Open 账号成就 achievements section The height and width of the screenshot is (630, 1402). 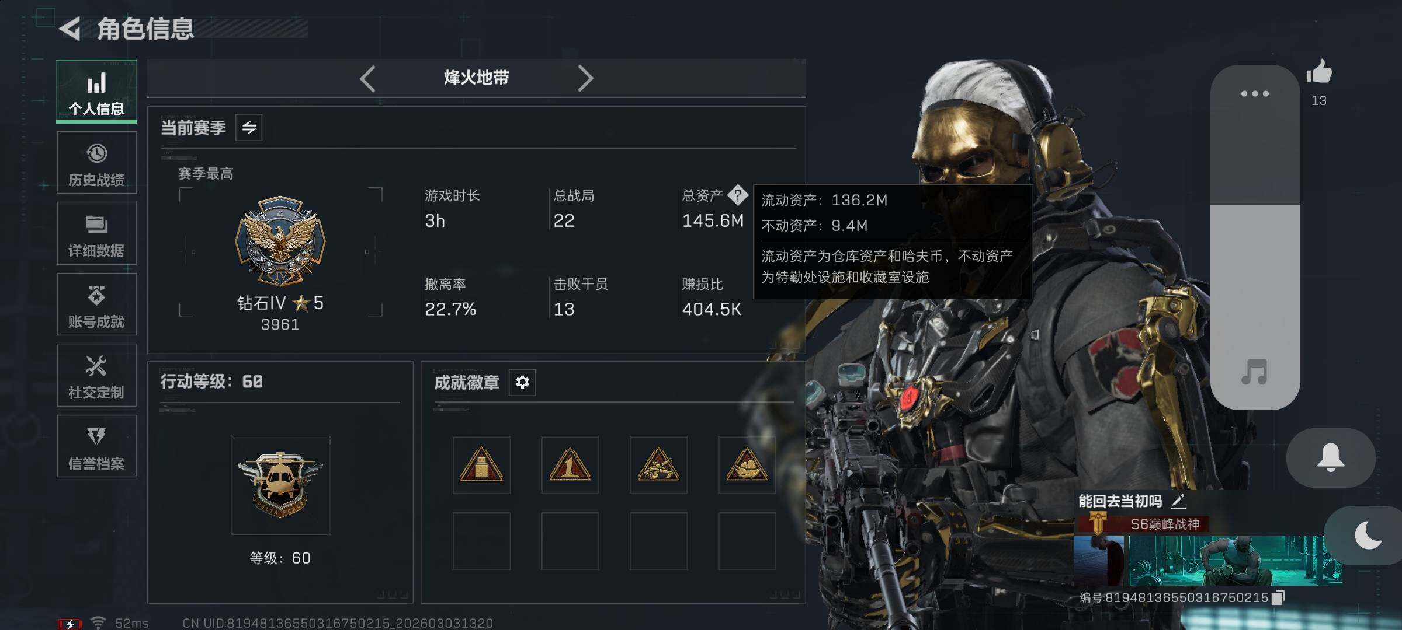pos(96,304)
